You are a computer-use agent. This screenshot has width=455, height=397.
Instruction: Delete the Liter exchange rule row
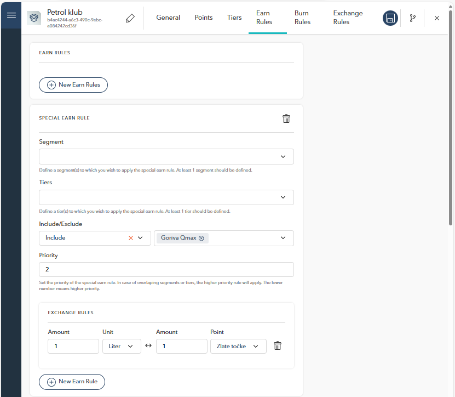point(278,346)
